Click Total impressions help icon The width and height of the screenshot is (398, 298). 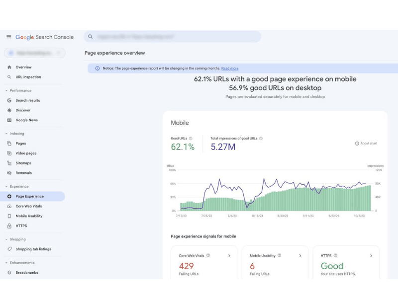(x=261, y=139)
